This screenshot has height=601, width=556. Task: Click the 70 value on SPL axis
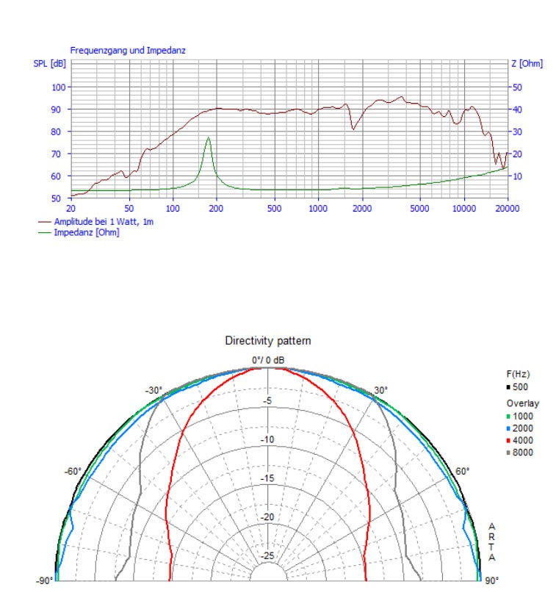tap(56, 154)
